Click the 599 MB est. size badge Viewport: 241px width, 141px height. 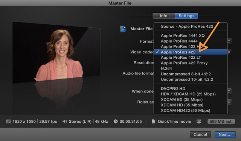click(x=221, y=122)
